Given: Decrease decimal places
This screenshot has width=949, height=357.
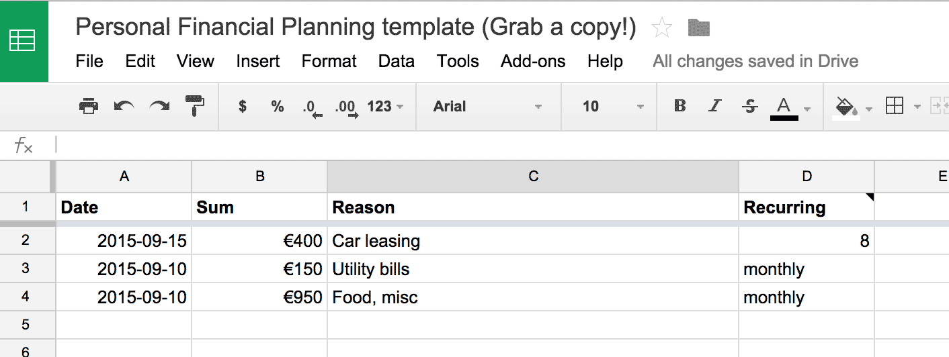Looking at the screenshot, I should [x=312, y=107].
